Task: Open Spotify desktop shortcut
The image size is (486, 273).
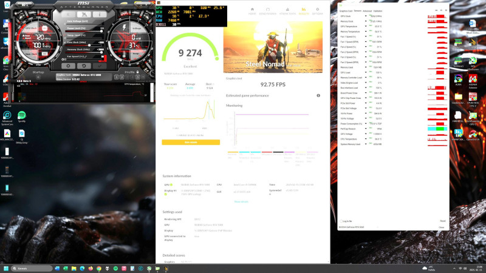Action: coord(22,116)
